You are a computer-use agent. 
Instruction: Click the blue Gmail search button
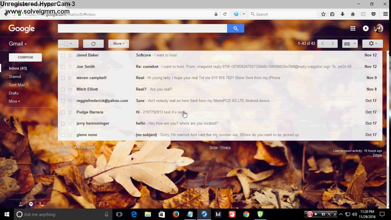point(236,28)
